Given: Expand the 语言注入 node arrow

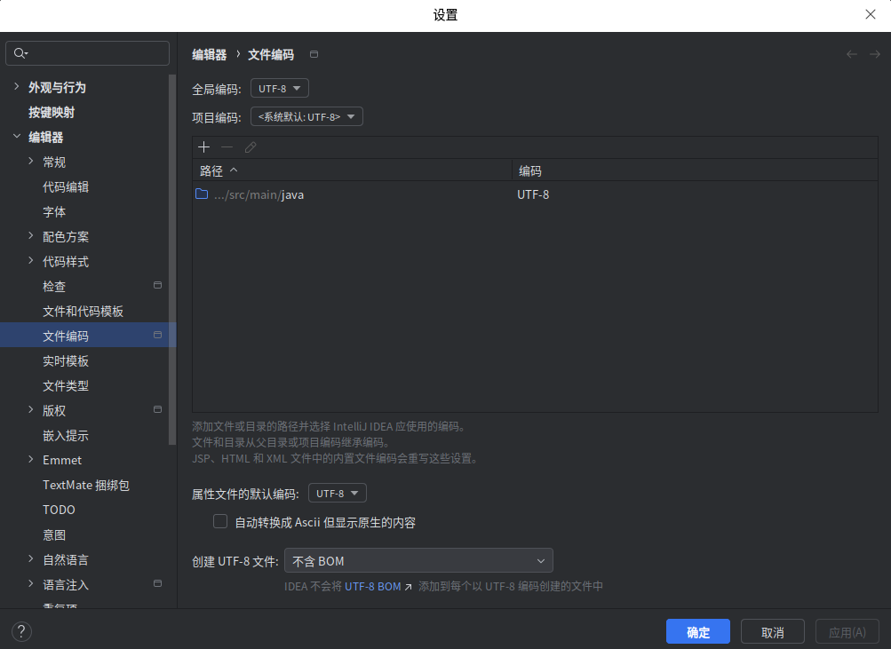Looking at the screenshot, I should point(31,583).
